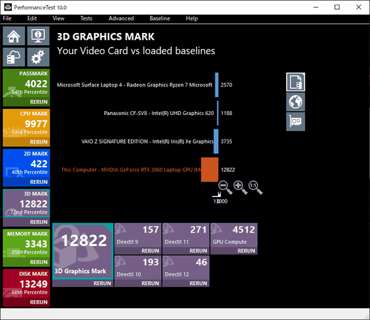Rerun the 2D Mark test
The image size is (370, 320).
[x=39, y=182]
